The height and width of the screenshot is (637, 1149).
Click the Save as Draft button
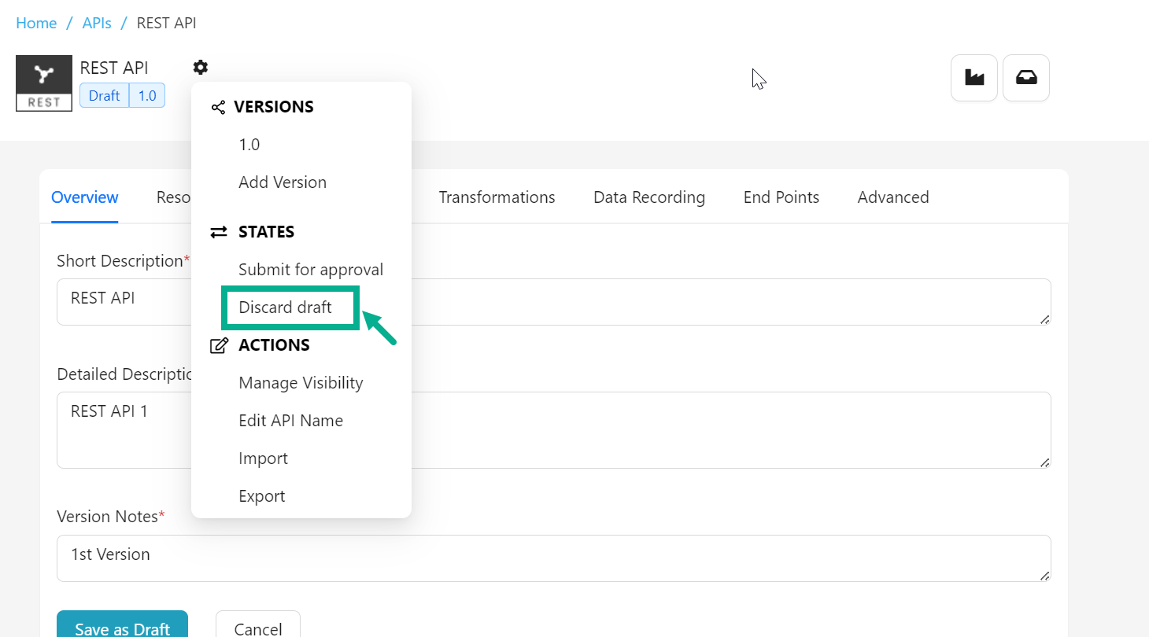point(122,628)
